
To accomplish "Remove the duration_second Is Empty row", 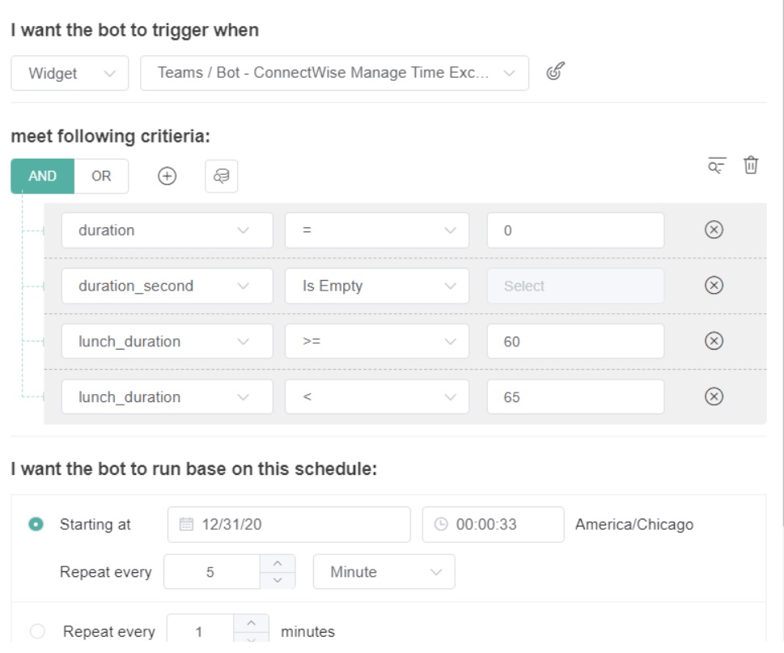I will (x=714, y=286).
